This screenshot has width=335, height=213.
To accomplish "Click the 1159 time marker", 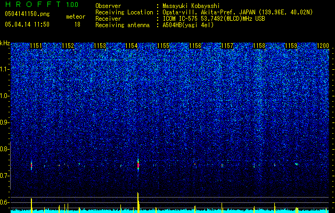I will pos(291,45).
